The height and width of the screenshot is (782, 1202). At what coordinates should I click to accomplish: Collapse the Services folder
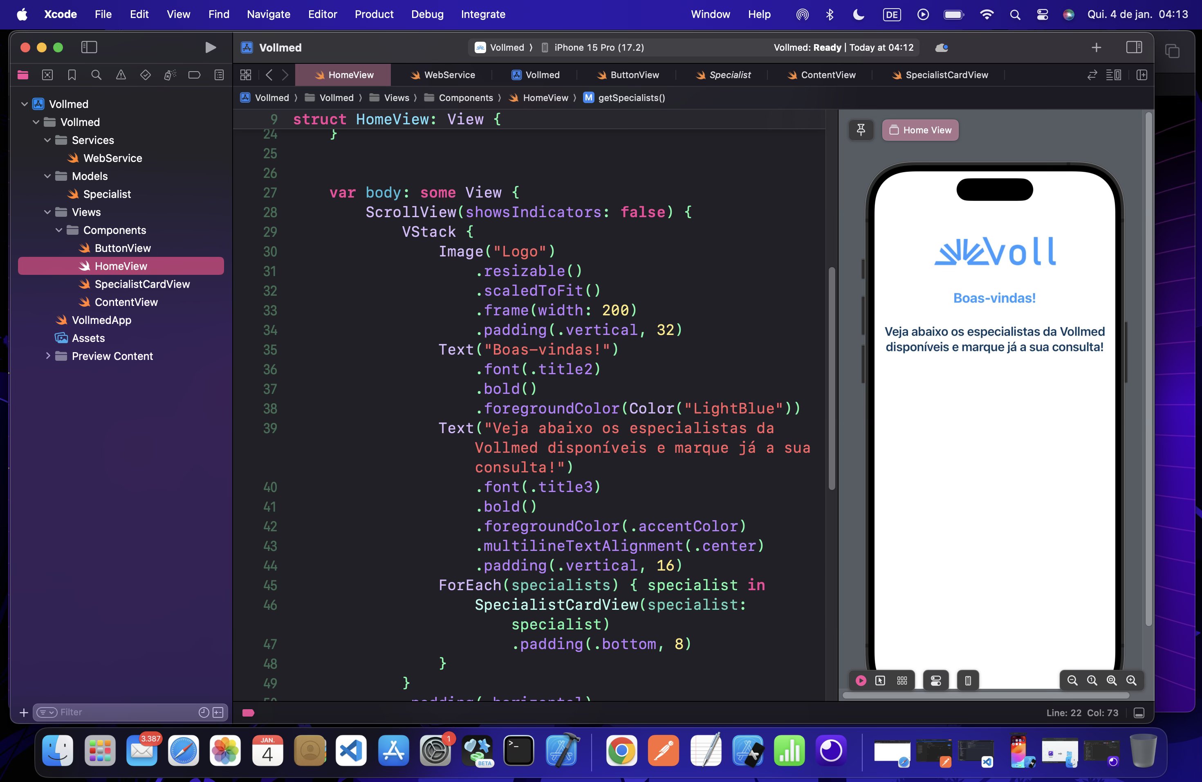(47, 140)
